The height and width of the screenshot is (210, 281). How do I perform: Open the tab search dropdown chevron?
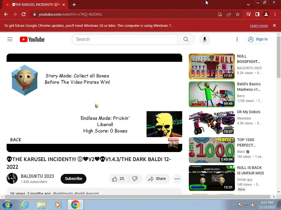click(248, 5)
